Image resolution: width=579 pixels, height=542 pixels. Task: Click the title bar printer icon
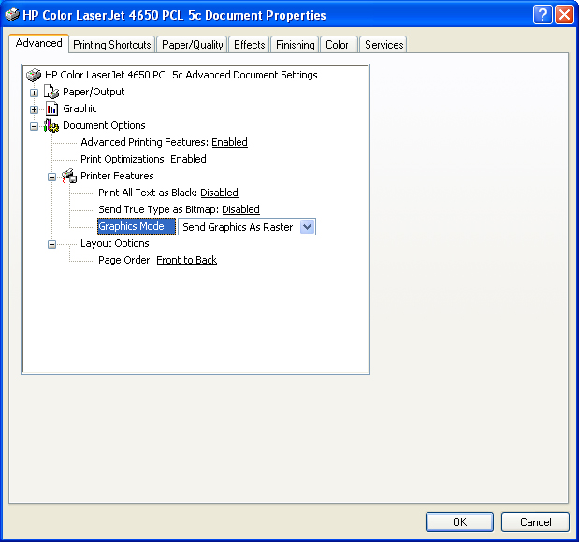pyautogui.click(x=12, y=15)
